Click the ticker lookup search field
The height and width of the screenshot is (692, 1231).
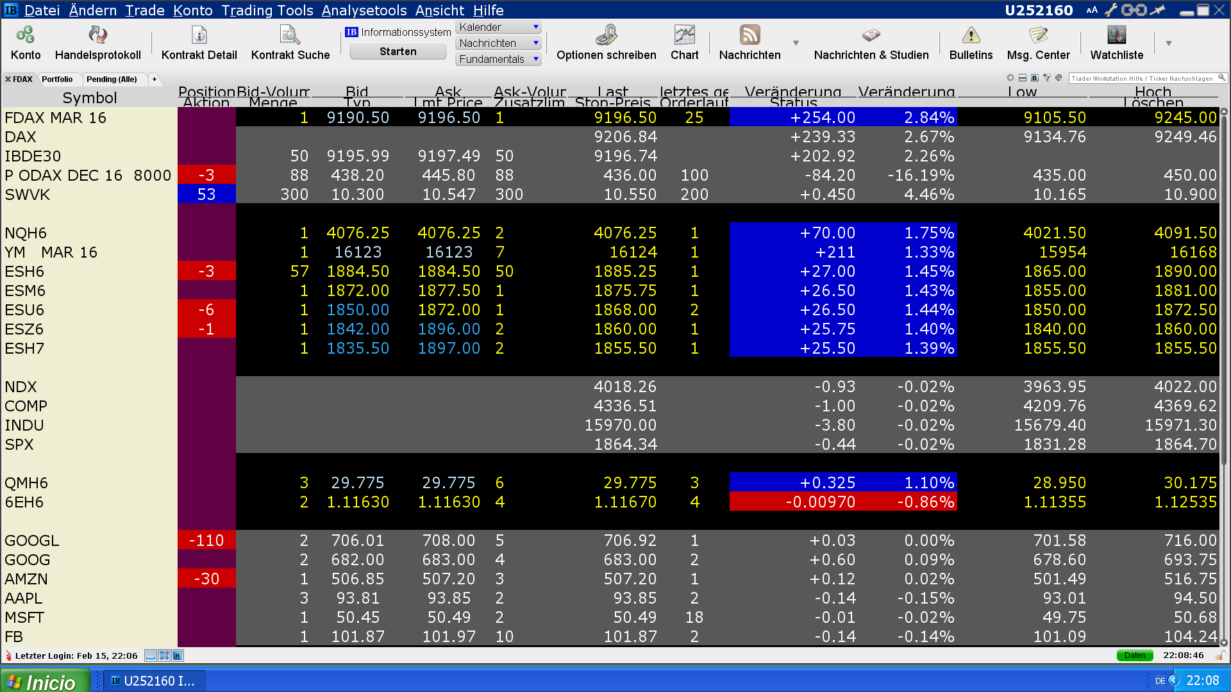pyautogui.click(x=1142, y=78)
